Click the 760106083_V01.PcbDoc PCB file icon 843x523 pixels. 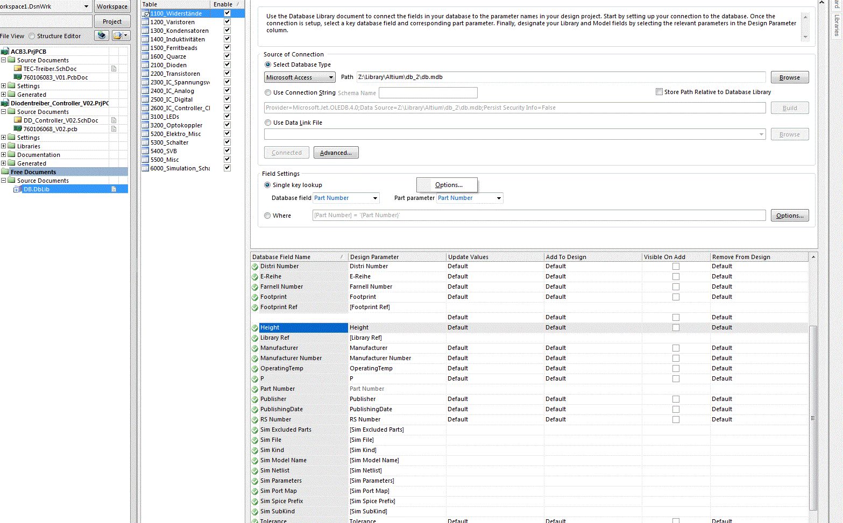18,77
